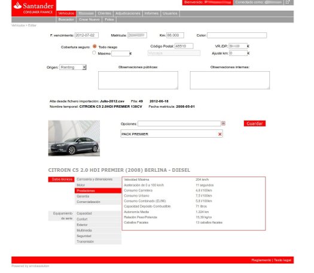Click the Opciones text input
The image size is (314, 273).
click(179, 123)
